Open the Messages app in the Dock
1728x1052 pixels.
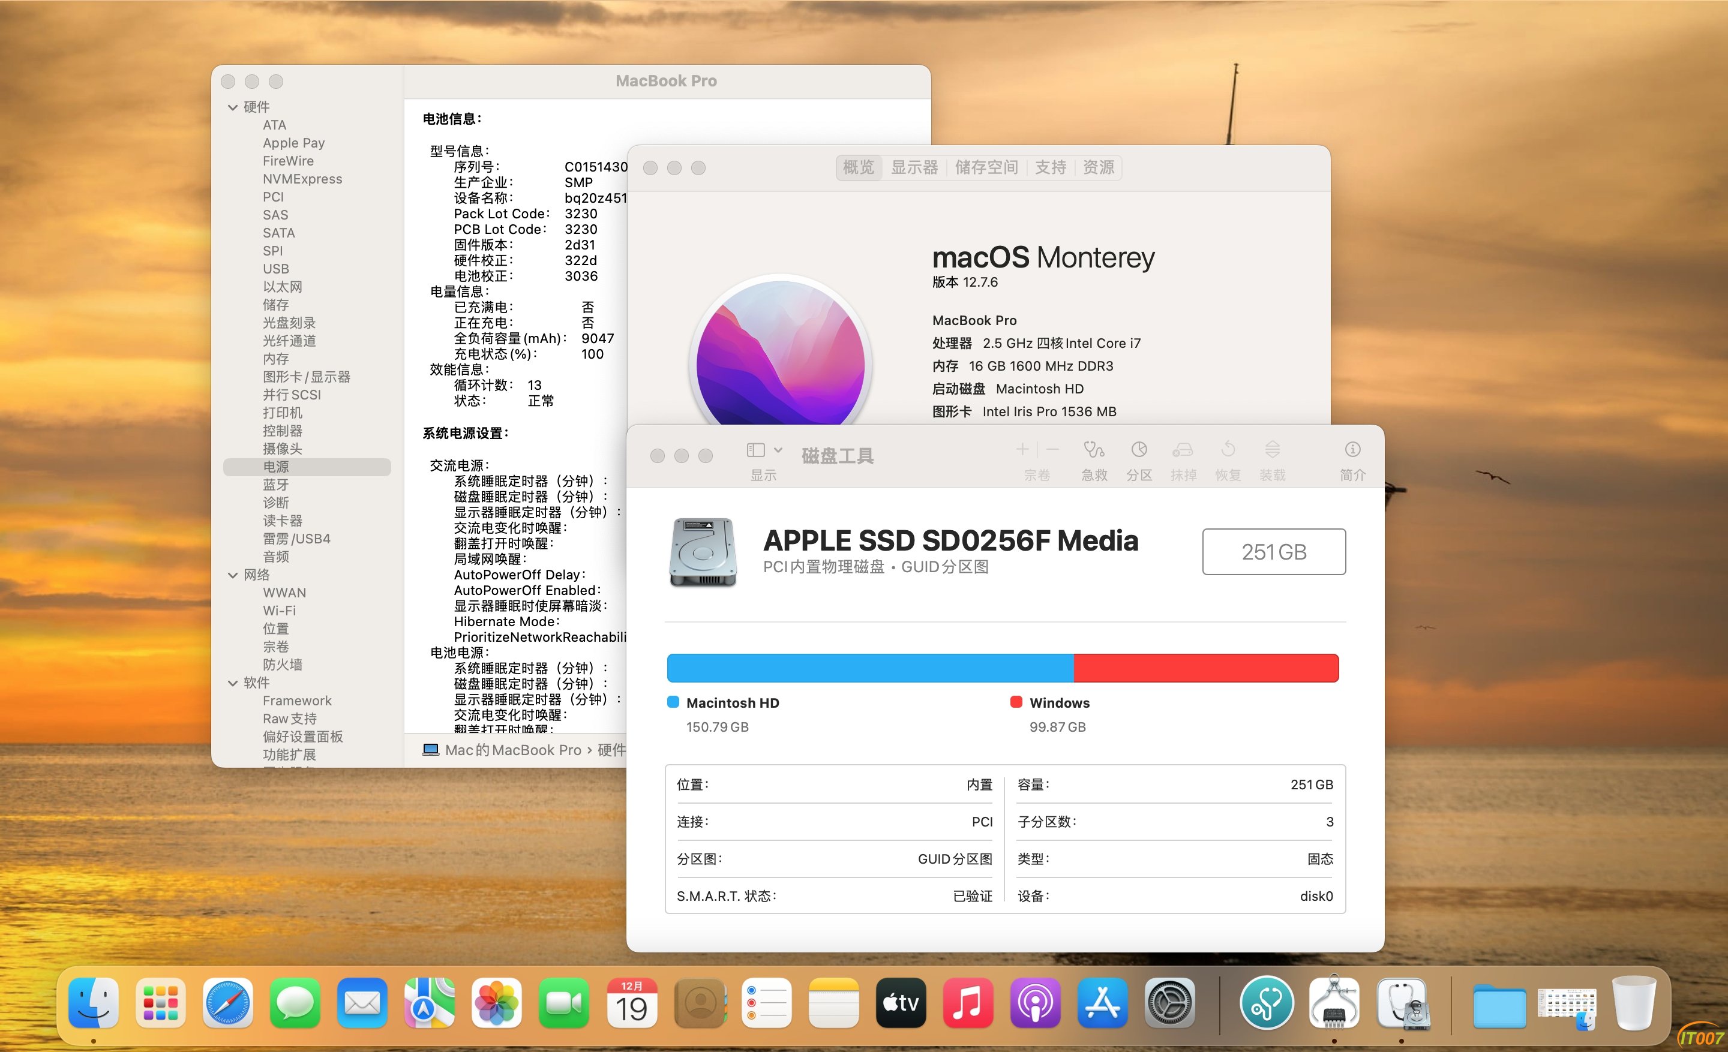(295, 1002)
